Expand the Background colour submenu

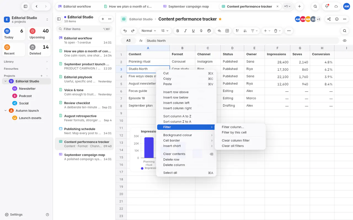click(186, 135)
